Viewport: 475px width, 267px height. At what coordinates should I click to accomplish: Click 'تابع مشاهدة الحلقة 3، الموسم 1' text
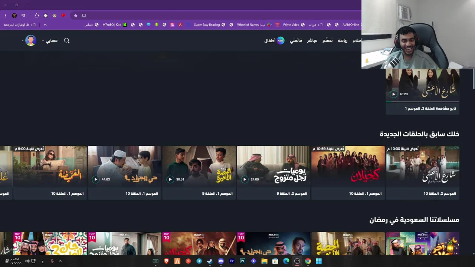tap(430, 109)
